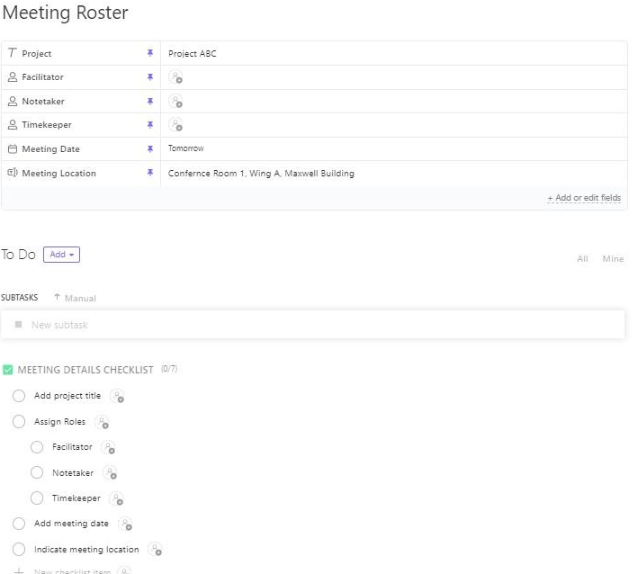638x574 pixels.
Task: Assign a user in the Timekeeper field value
Action: click(x=175, y=124)
